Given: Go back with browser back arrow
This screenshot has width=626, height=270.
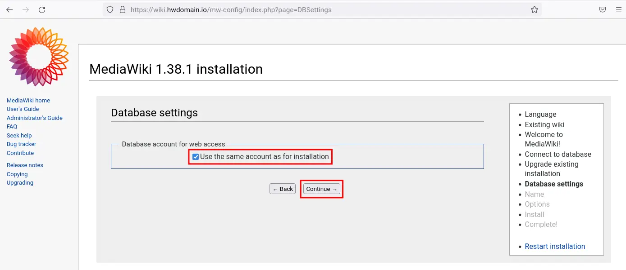Looking at the screenshot, I should coord(9,9).
